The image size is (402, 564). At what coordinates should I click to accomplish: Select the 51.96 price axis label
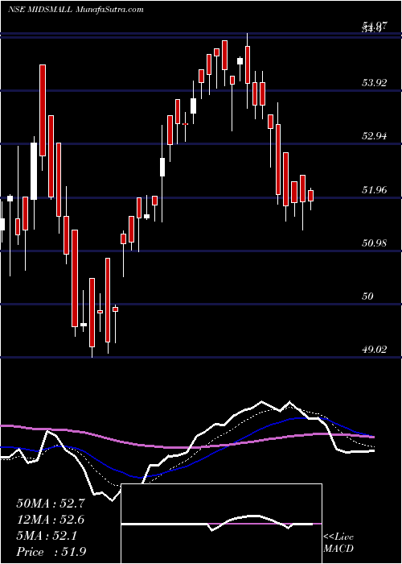[x=375, y=189]
